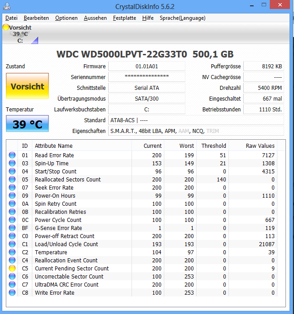Click the Worst column header

tap(180, 146)
